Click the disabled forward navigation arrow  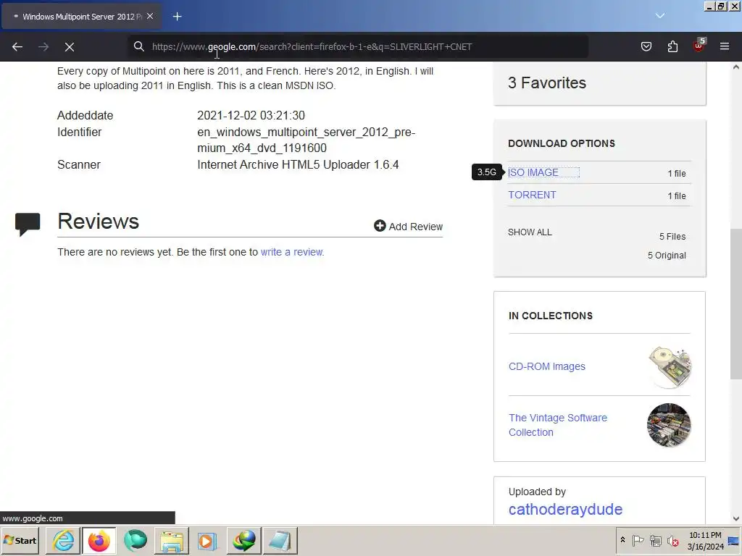(43, 46)
